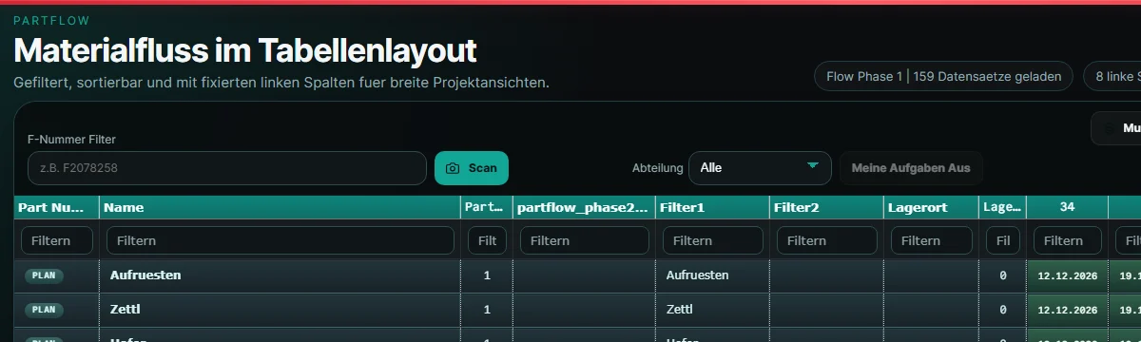Click the filter field under Lagerort column
The image size is (1141, 342).
[x=931, y=241]
